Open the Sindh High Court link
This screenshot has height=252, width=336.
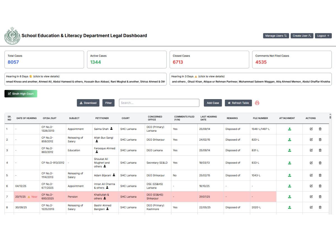point(20,94)
